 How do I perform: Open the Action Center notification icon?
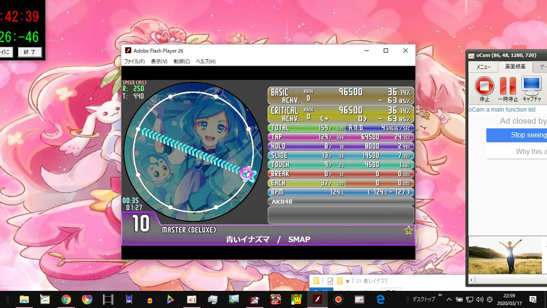(x=533, y=299)
